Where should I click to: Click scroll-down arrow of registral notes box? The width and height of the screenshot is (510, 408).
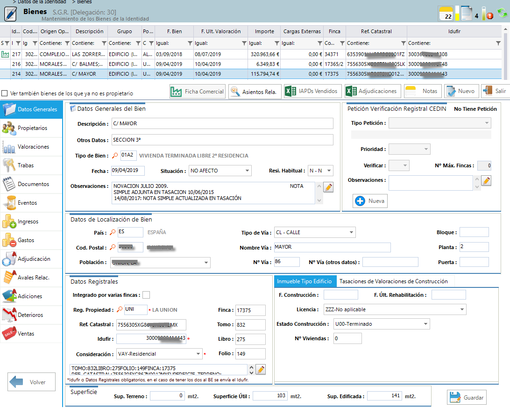(251, 372)
